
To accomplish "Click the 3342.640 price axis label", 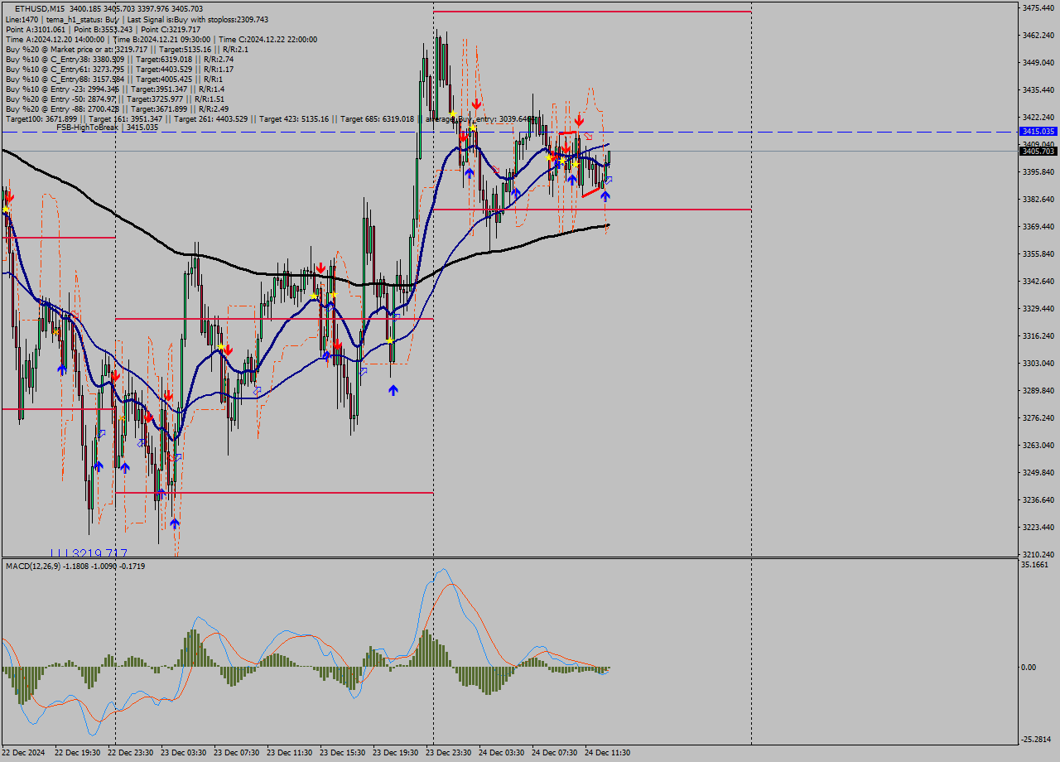I will [x=1038, y=281].
